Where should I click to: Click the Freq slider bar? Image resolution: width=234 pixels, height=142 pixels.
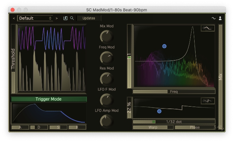174,92
